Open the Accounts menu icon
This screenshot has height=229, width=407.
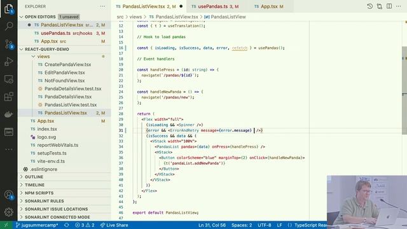[x=9, y=195]
